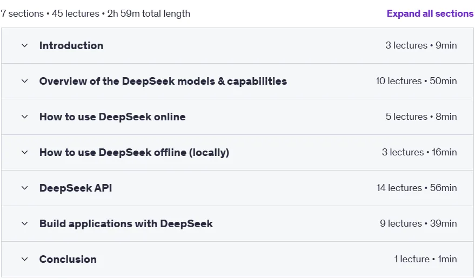Open How to use DeepSeek offline (locally) title
The image size is (475, 279).
tap(134, 153)
